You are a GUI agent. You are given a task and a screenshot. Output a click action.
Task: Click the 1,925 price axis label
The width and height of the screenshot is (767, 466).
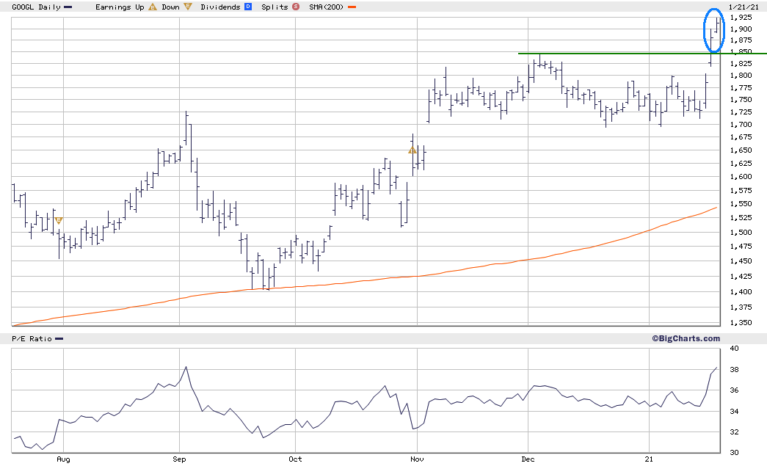741,17
